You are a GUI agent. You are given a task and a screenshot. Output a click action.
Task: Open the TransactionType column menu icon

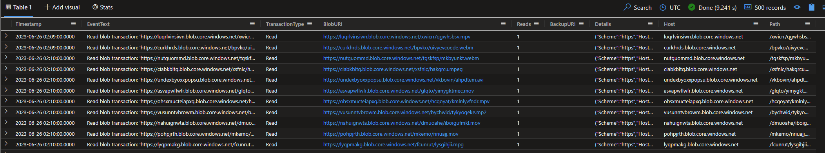pos(310,24)
